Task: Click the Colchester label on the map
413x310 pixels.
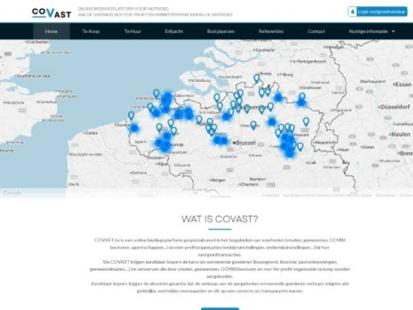Action: click(38, 42)
